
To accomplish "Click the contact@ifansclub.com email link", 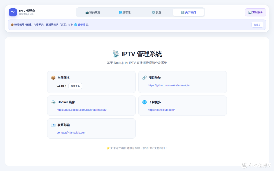I will pos(71,132).
